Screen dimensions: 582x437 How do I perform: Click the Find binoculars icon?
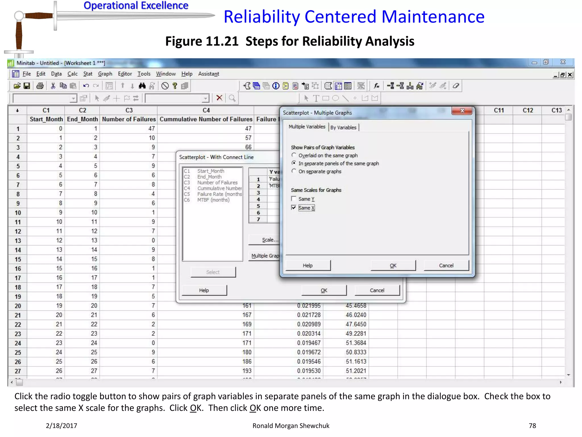pyautogui.click(x=142, y=86)
